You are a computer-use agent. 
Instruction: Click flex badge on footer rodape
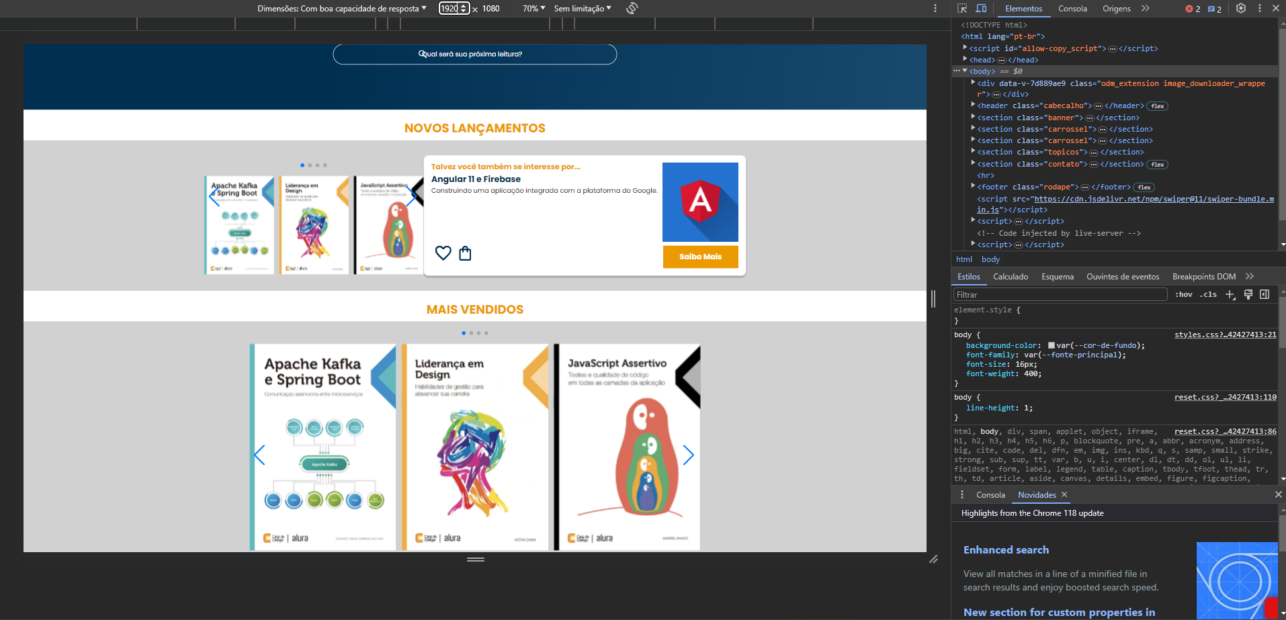[x=1144, y=187]
